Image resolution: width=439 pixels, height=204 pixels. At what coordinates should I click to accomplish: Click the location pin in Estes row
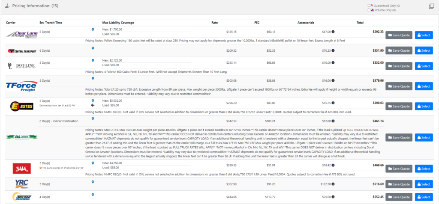pos(93,101)
